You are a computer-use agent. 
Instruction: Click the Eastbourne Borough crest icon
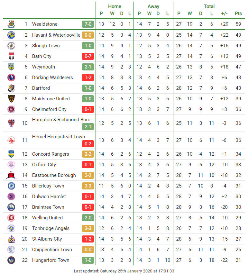11,175
